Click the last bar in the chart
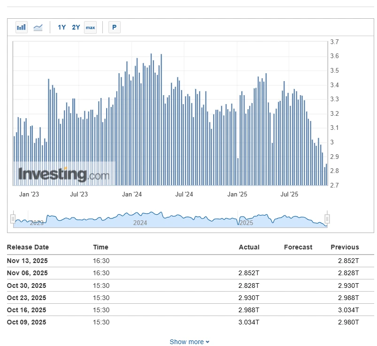 click(326, 174)
